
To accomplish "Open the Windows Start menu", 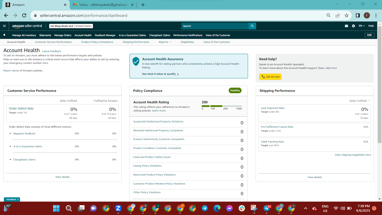I will pyautogui.click(x=56, y=208).
